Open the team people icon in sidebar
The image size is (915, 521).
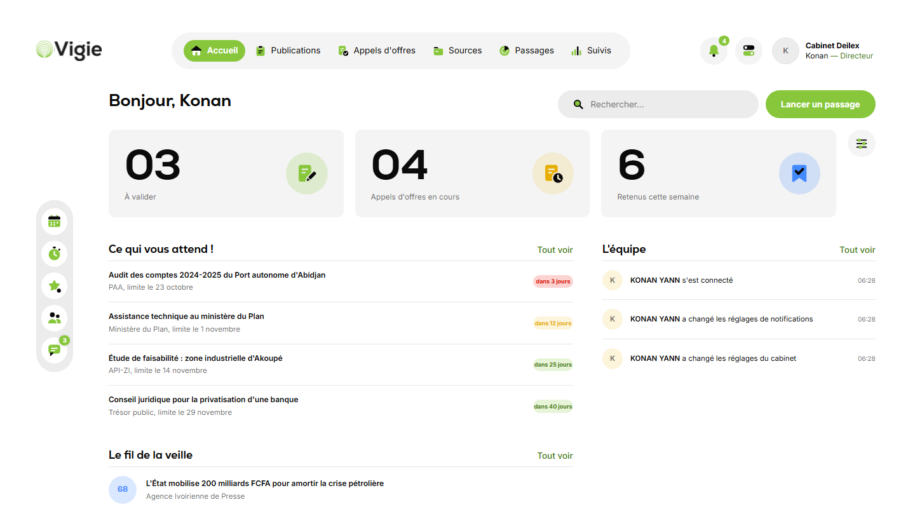pyautogui.click(x=55, y=318)
